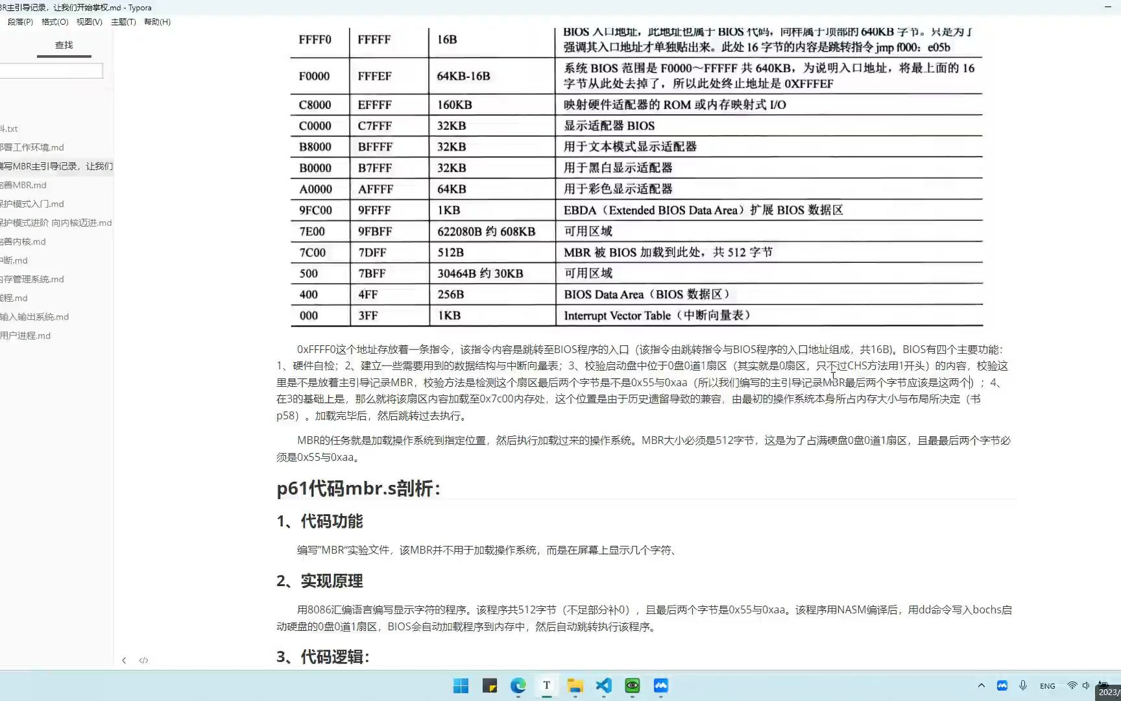Viewport: 1121px width, 701px height.
Task: Open 完善MBR.md in the file list
Action: [x=23, y=185]
